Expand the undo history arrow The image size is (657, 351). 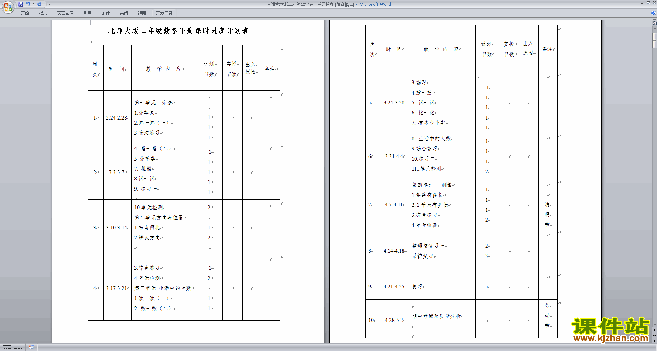[33, 4]
